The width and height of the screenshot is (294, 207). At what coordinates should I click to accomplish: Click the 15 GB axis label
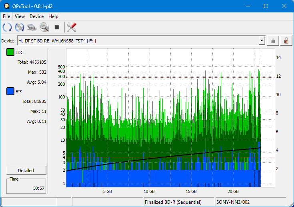tap(191, 191)
